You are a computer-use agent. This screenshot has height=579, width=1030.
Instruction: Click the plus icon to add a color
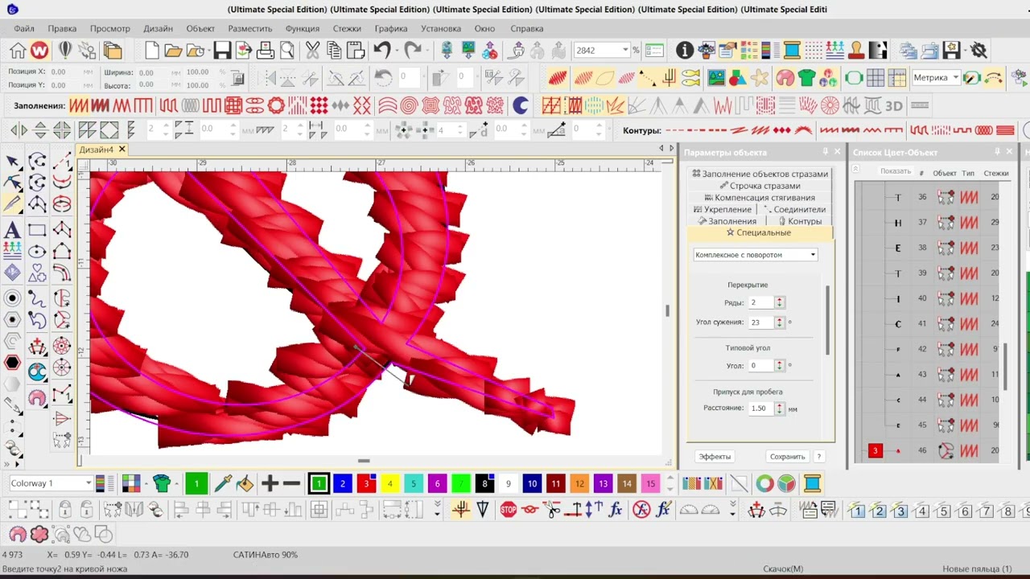tap(270, 483)
